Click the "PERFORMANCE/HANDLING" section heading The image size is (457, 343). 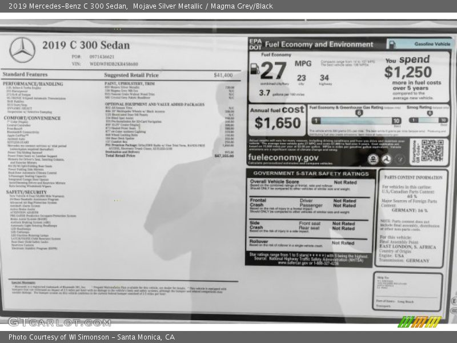coord(33,84)
